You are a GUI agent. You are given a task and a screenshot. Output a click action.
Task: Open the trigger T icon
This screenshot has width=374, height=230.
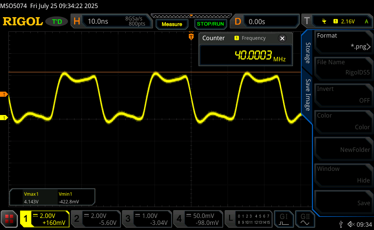pyautogui.click(x=307, y=21)
